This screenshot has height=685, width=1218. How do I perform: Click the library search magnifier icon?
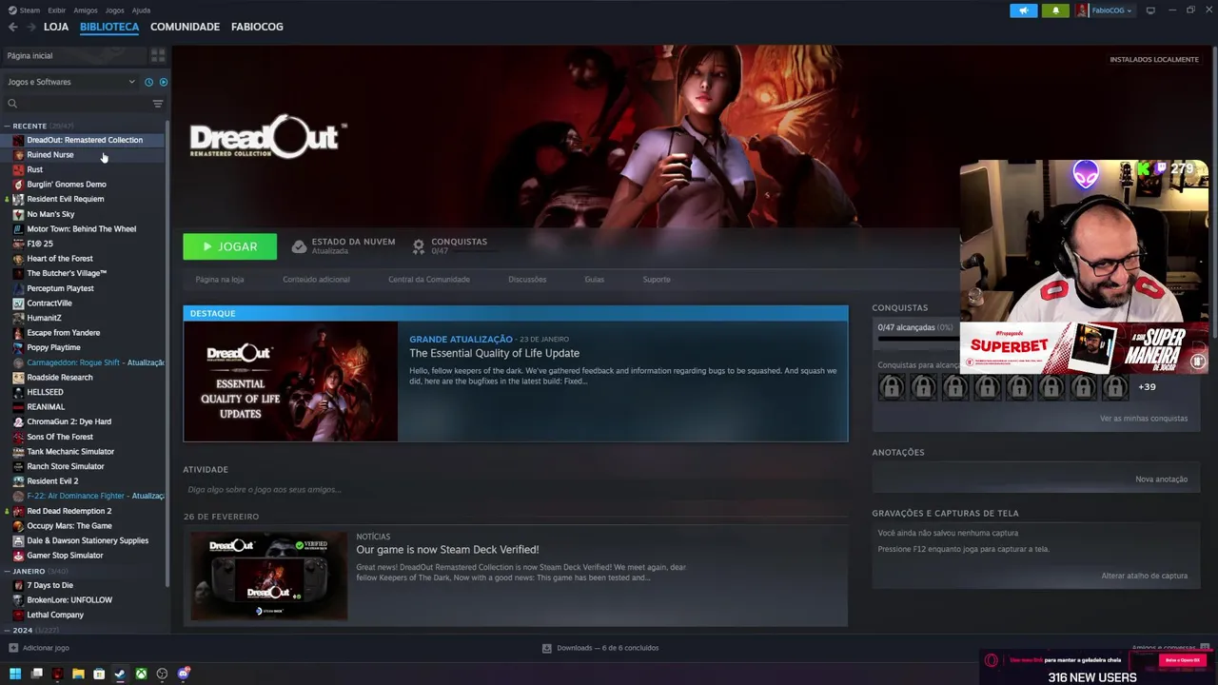[12, 104]
